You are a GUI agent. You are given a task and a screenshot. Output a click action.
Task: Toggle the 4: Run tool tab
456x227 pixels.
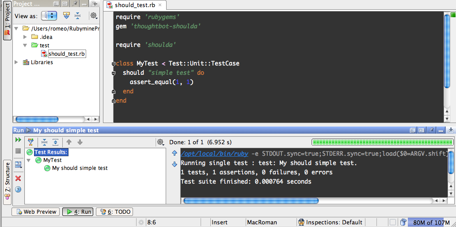[78, 212]
